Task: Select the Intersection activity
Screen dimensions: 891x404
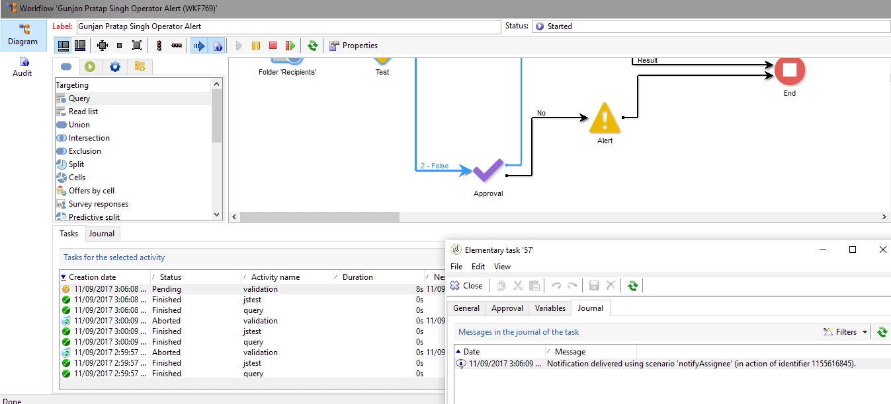Action: pyautogui.click(x=132, y=138)
